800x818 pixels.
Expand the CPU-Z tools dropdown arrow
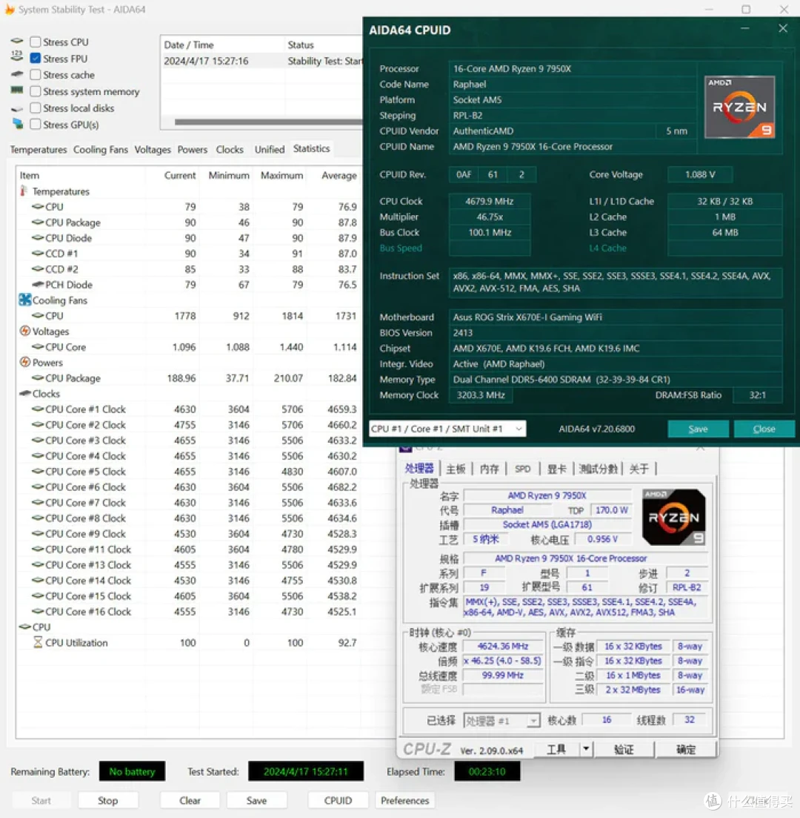pyautogui.click(x=587, y=749)
